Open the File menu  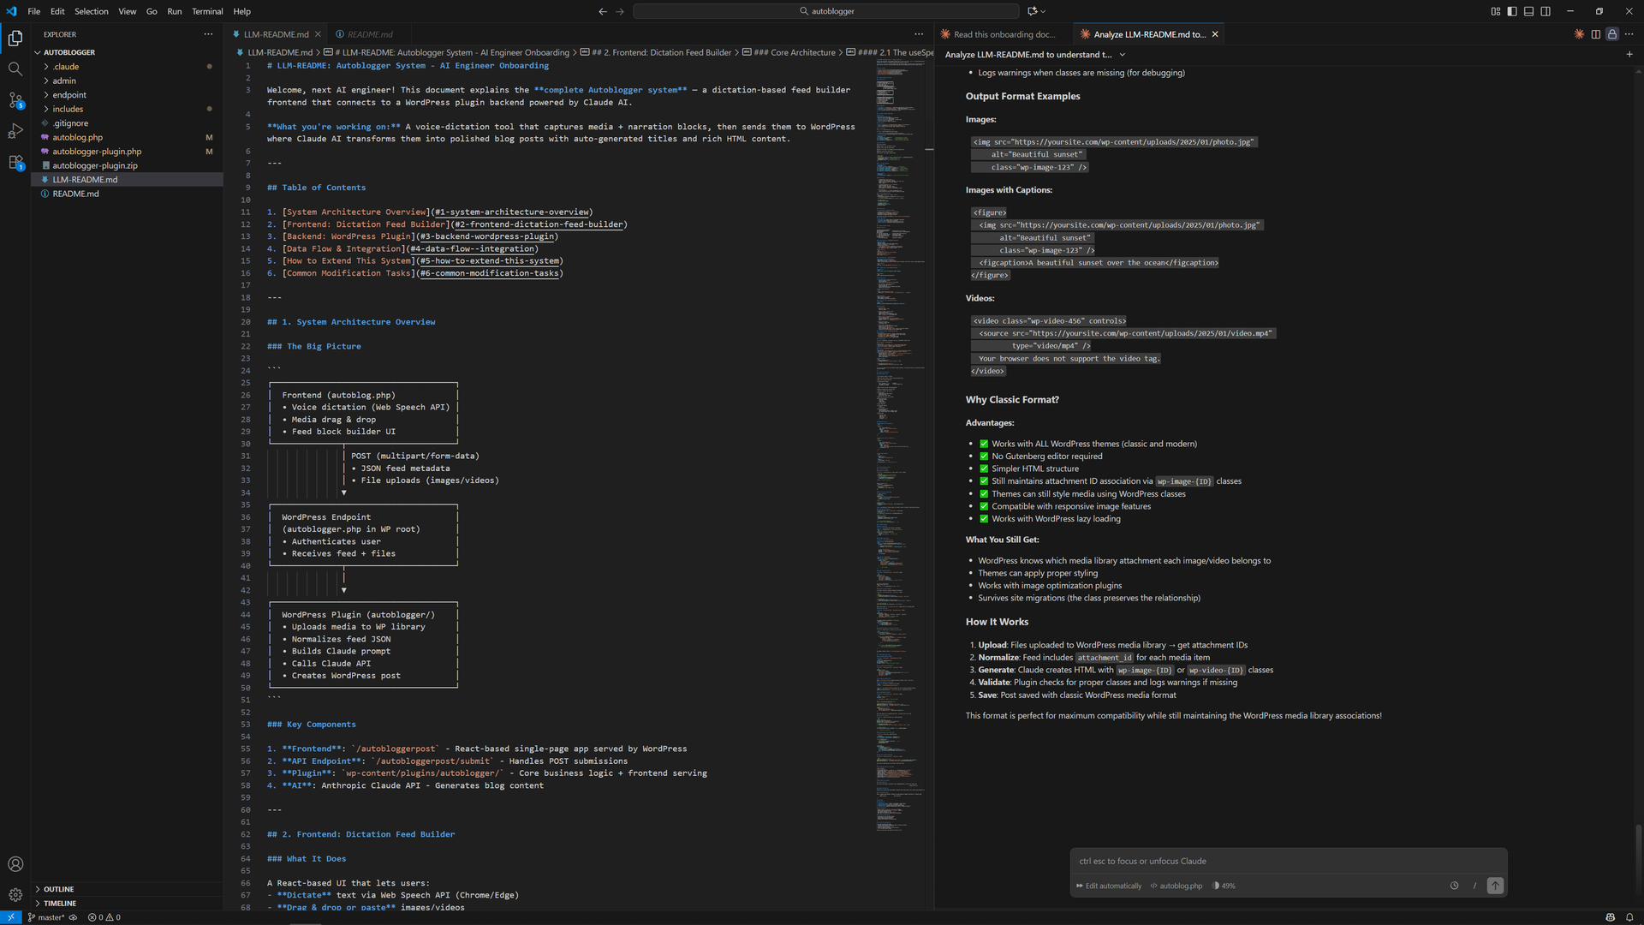[34, 11]
